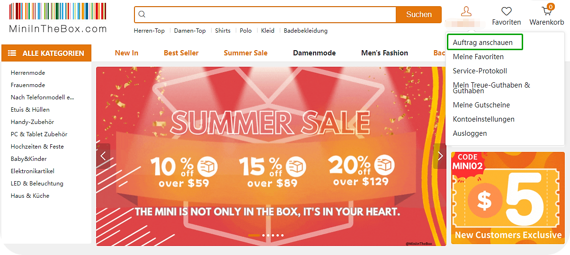Expand the Herrenmode category

pyautogui.click(x=28, y=73)
